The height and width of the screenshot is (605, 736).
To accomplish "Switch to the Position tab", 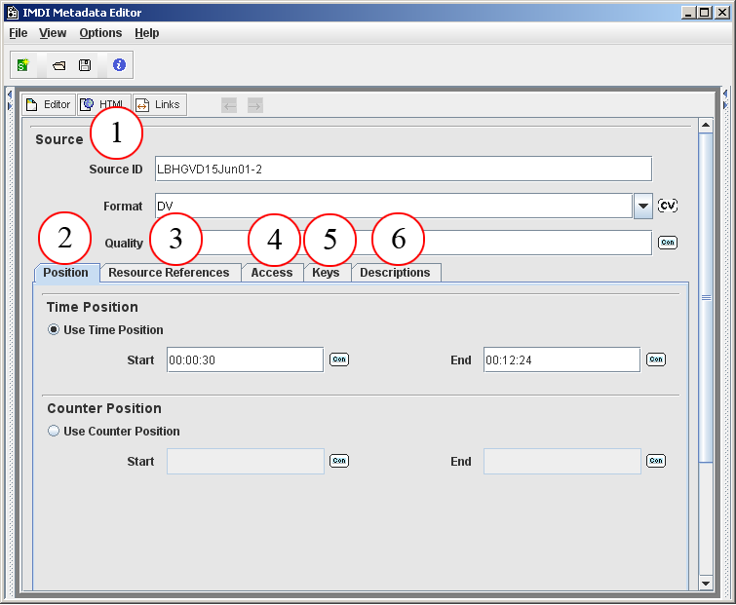I will [65, 273].
